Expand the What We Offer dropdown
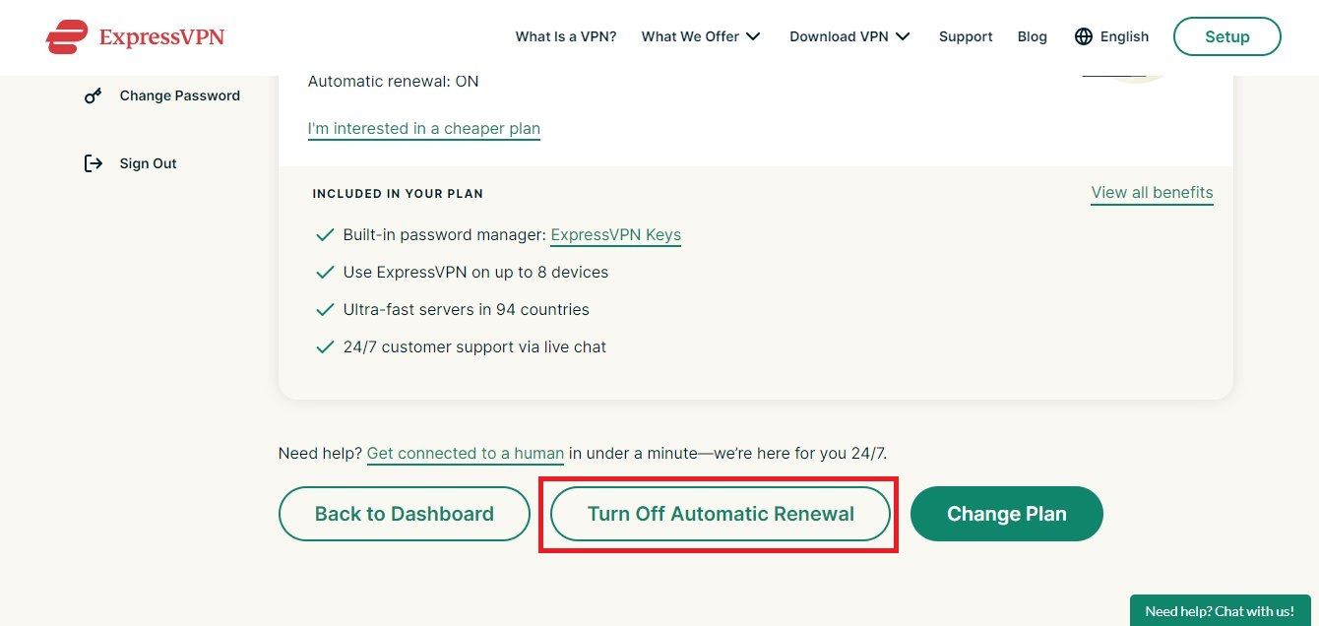Screen dimensions: 1319x626 tap(701, 36)
